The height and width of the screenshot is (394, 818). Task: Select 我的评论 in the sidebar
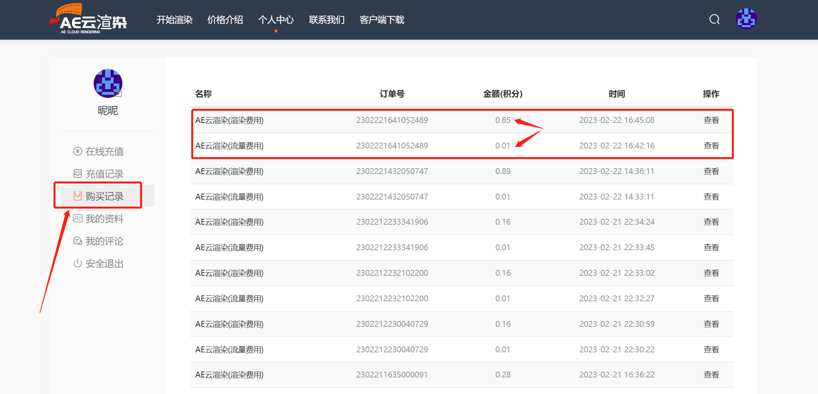pyautogui.click(x=105, y=241)
